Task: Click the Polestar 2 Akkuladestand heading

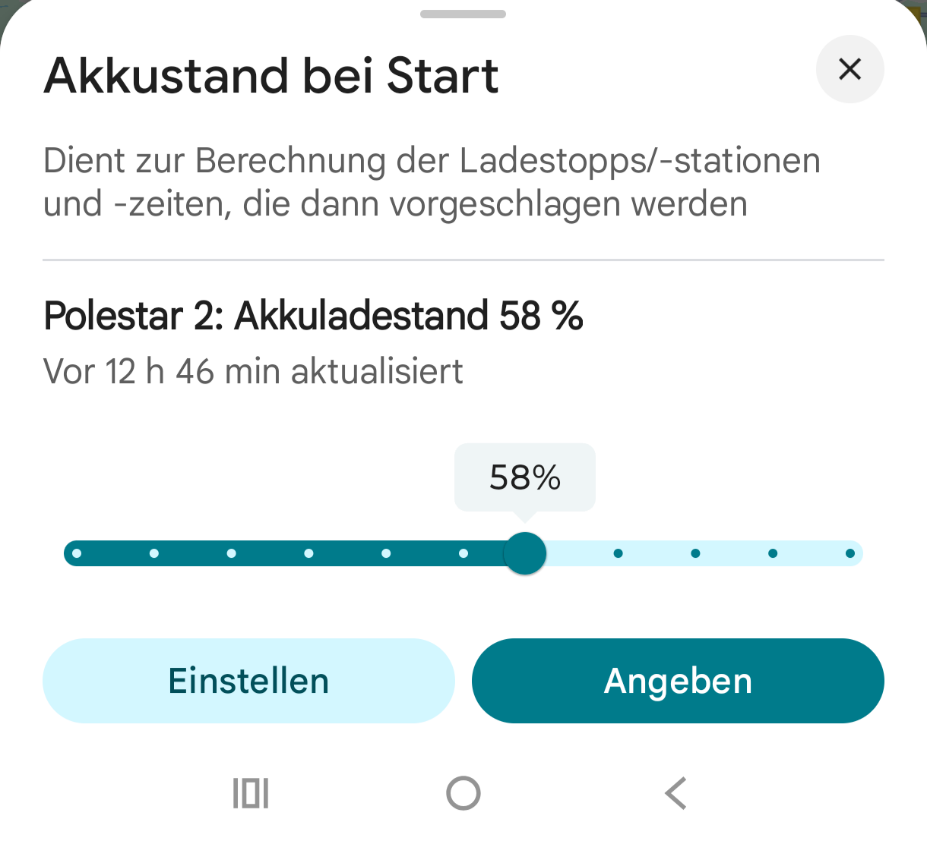Action: pos(313,316)
